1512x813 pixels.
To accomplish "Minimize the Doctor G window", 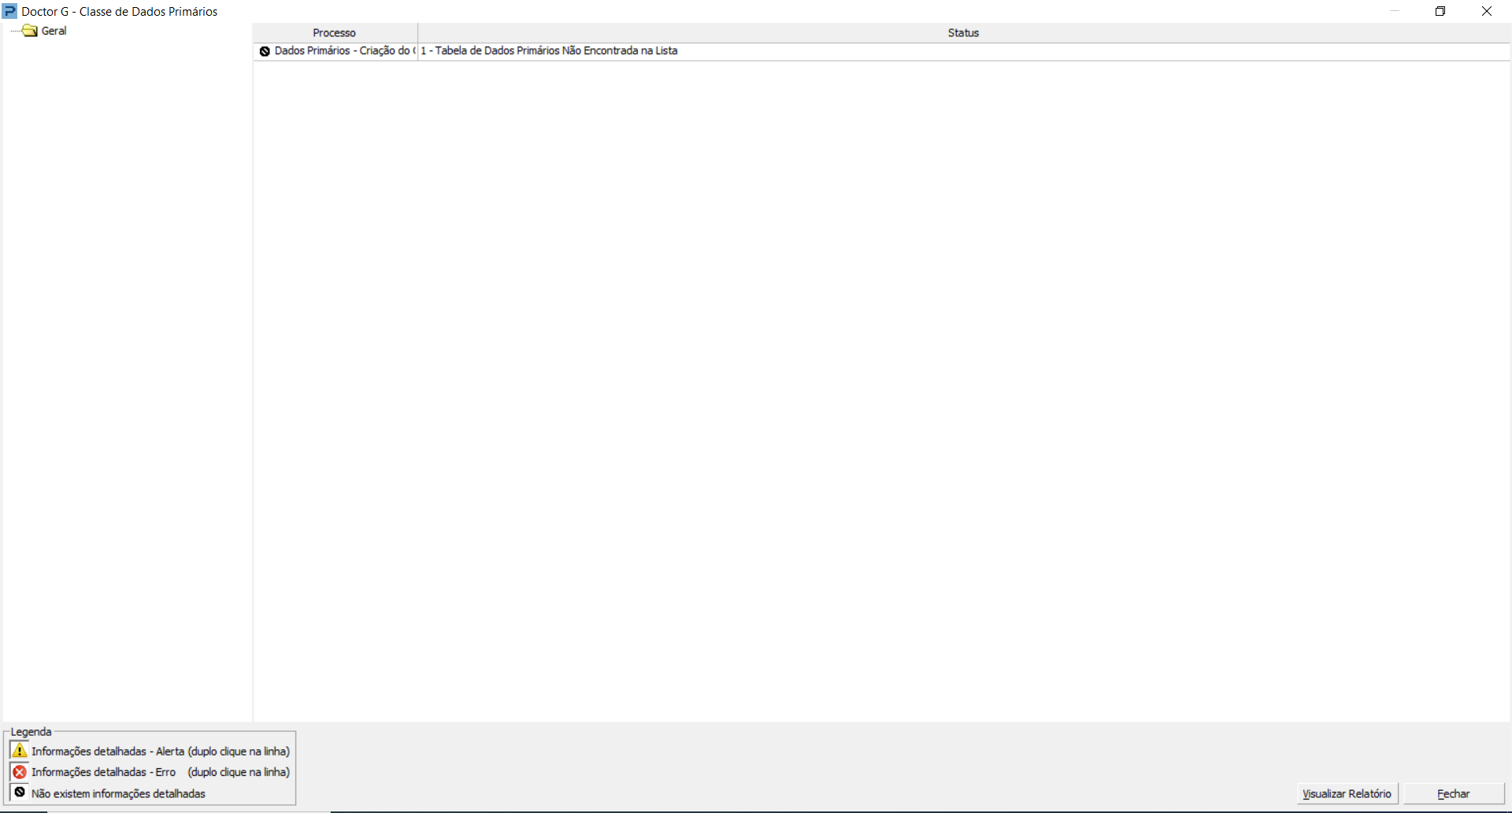I will click(x=1395, y=11).
